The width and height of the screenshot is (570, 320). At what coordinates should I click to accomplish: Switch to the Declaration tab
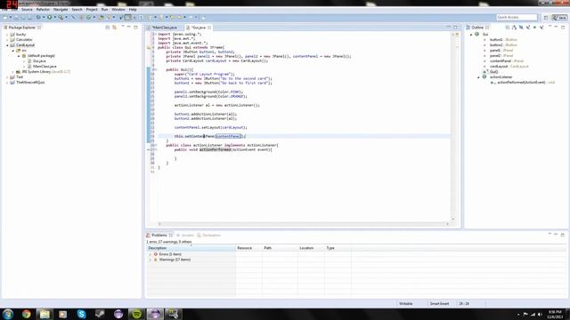click(x=209, y=235)
